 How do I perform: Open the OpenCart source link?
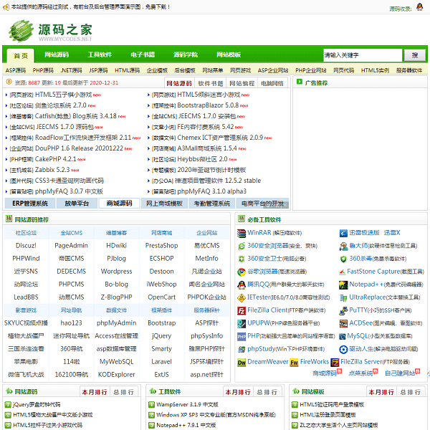coord(161,297)
